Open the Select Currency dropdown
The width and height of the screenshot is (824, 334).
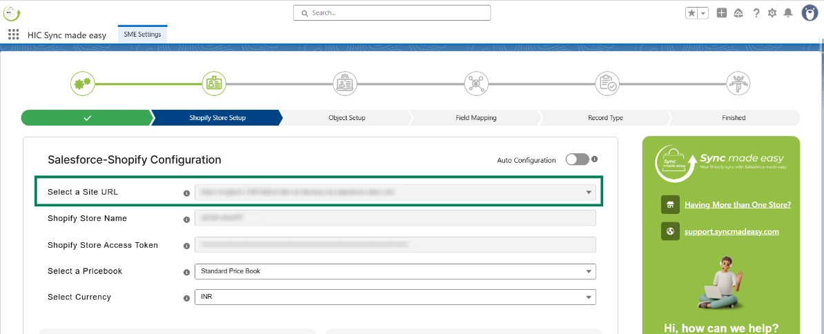pos(395,297)
